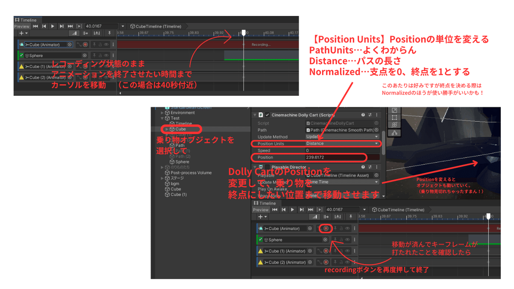The image size is (514, 289).
Task: Select Replace edit mode icon in top Timeline
Action: [97, 33]
